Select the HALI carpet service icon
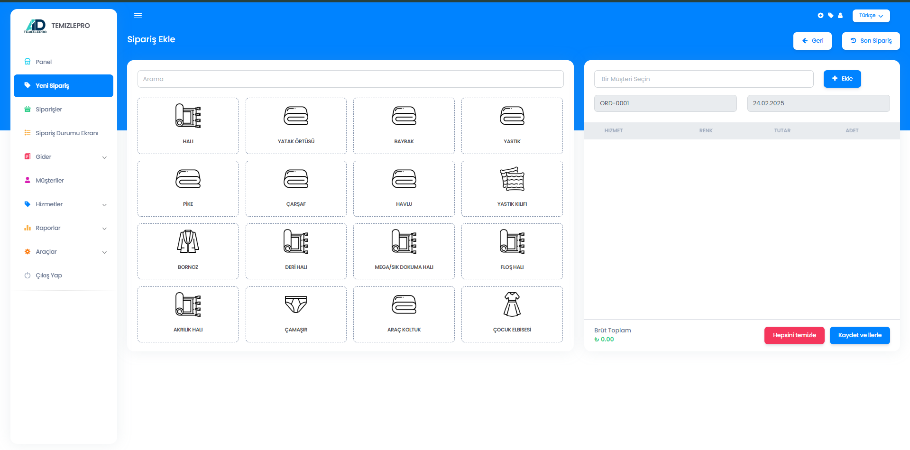This screenshot has height=450, width=910. point(188,116)
